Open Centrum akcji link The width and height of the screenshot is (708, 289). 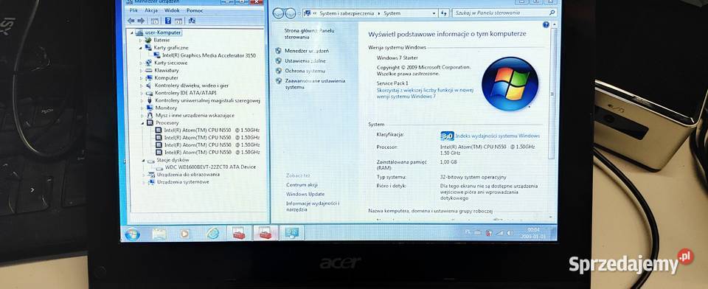click(x=302, y=185)
